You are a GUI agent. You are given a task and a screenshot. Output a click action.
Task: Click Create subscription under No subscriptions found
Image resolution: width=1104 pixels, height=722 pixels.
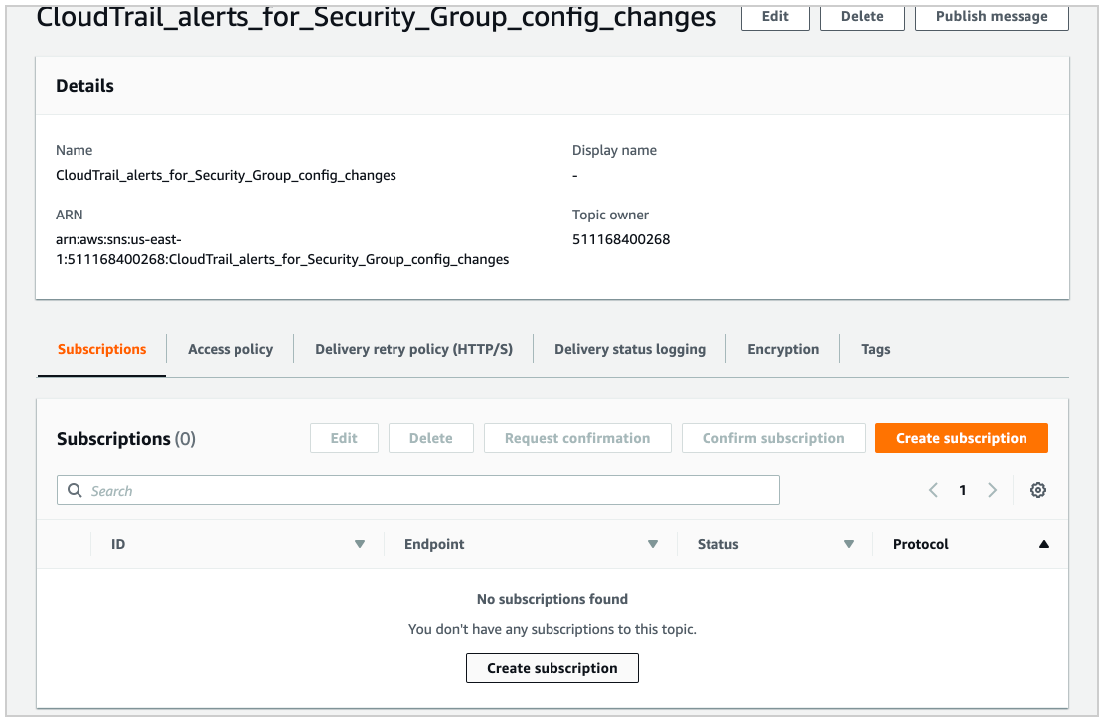coord(552,668)
